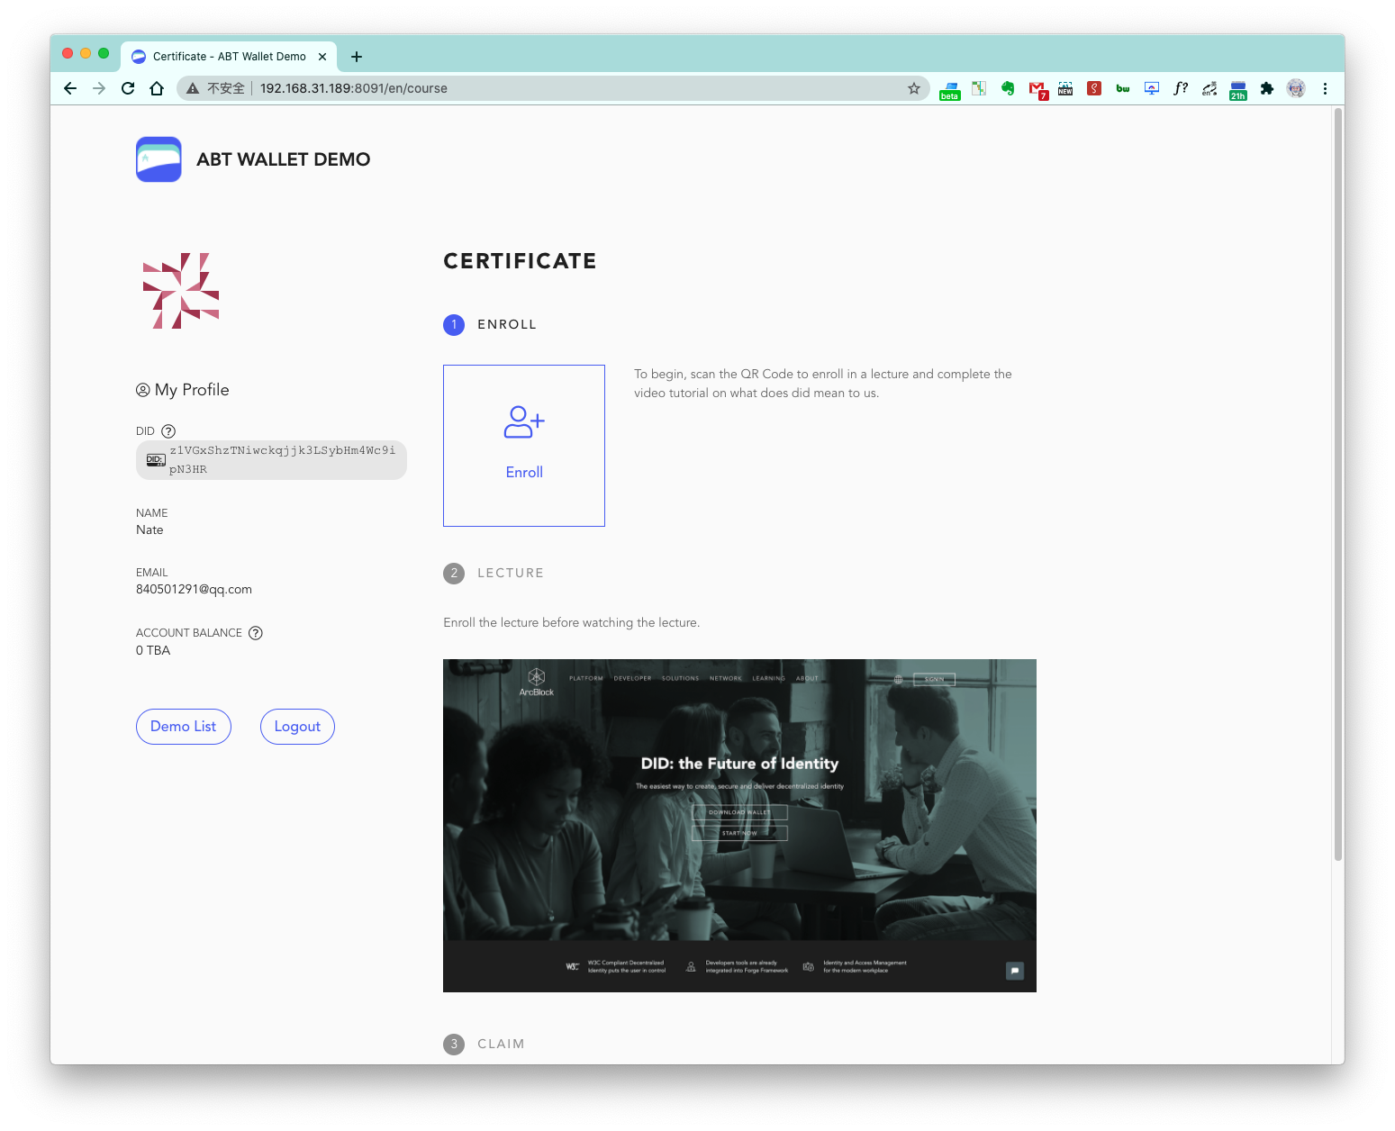Click the Enroll user-plus icon

[x=524, y=421]
